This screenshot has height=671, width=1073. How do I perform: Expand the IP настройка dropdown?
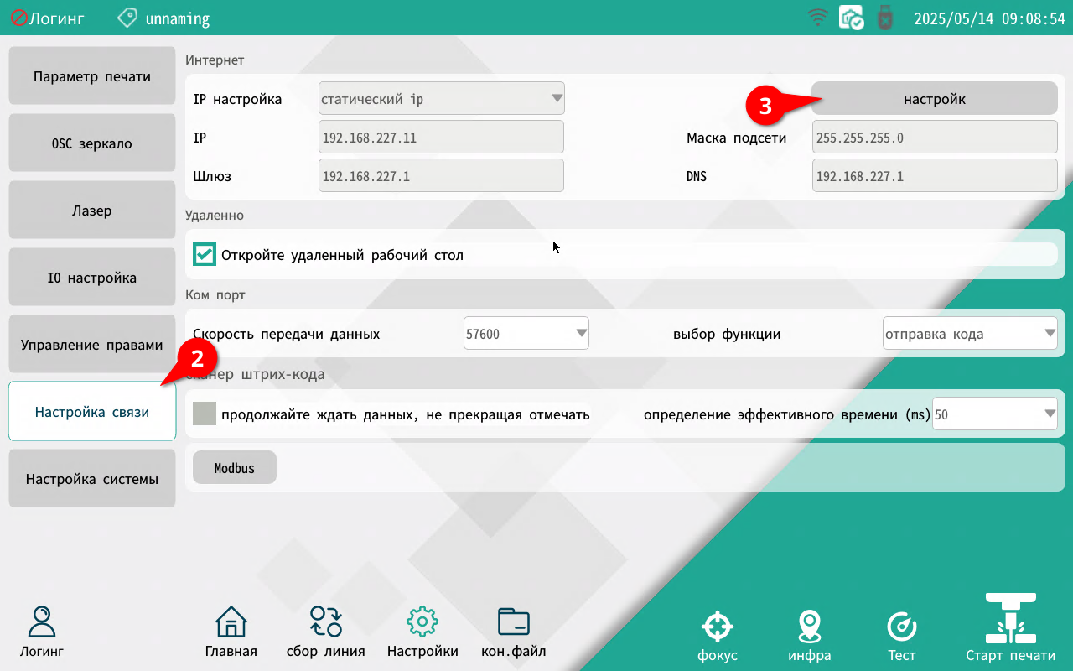[x=442, y=99]
